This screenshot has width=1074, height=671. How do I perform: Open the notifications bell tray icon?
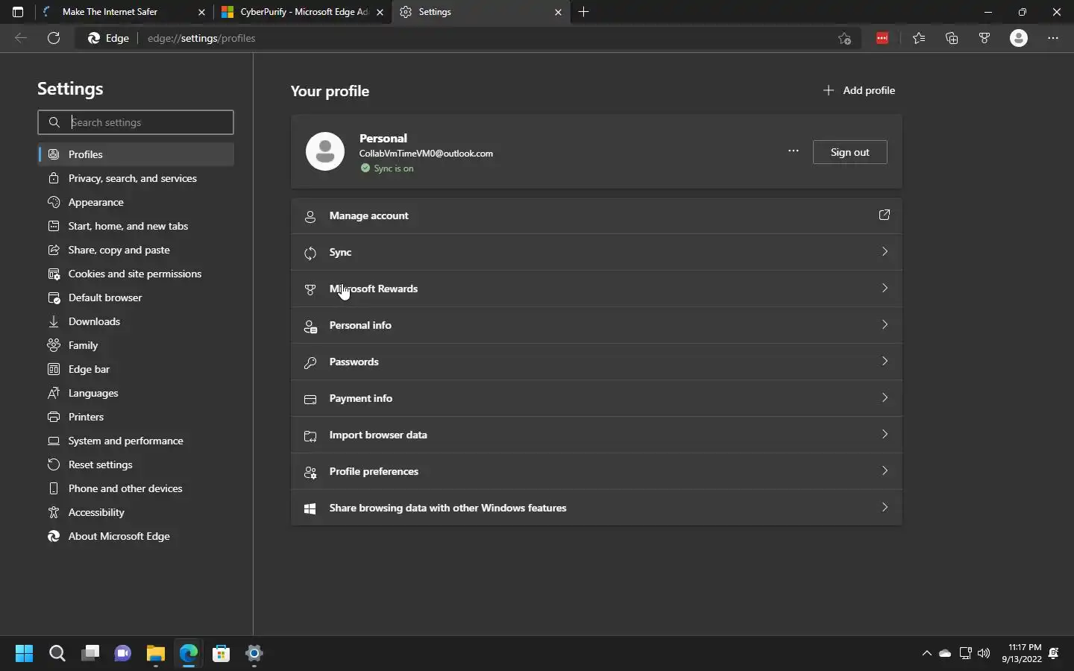[1054, 654]
